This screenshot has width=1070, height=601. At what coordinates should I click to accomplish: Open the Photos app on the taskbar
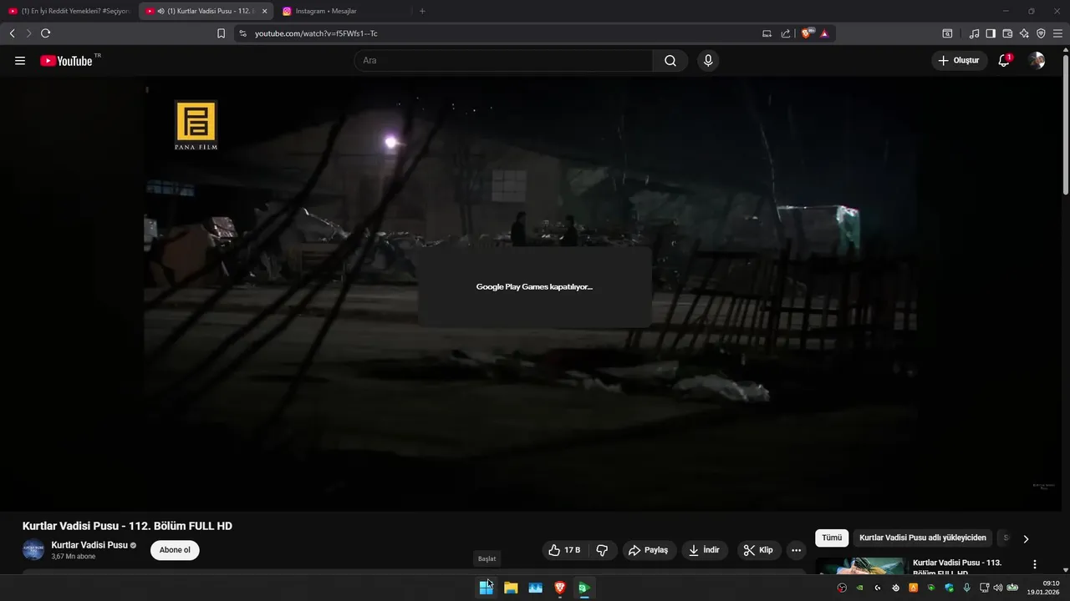(536, 588)
